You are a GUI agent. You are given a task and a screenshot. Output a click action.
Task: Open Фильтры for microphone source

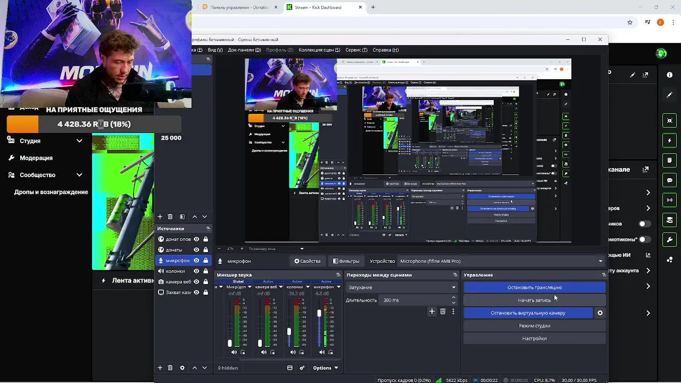tap(346, 261)
